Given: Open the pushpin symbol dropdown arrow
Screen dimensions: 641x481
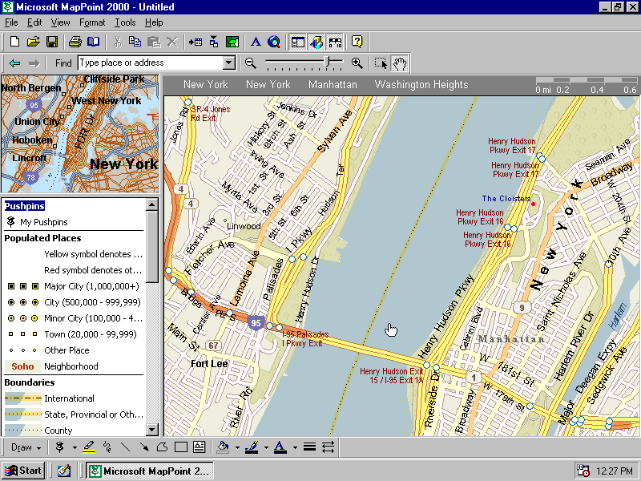Looking at the screenshot, I should pyautogui.click(x=75, y=447).
